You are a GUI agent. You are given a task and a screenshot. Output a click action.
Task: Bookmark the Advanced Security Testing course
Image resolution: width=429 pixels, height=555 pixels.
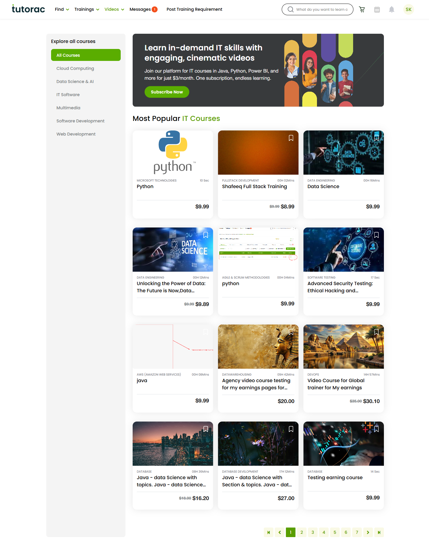click(x=376, y=235)
